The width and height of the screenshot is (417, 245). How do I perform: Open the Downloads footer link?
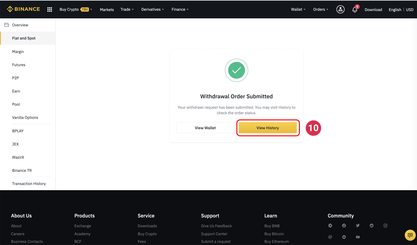[147, 226]
